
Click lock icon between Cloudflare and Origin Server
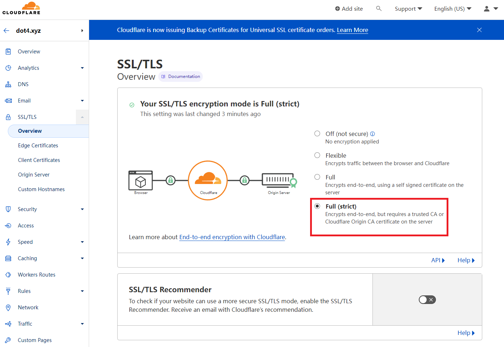tap(245, 180)
